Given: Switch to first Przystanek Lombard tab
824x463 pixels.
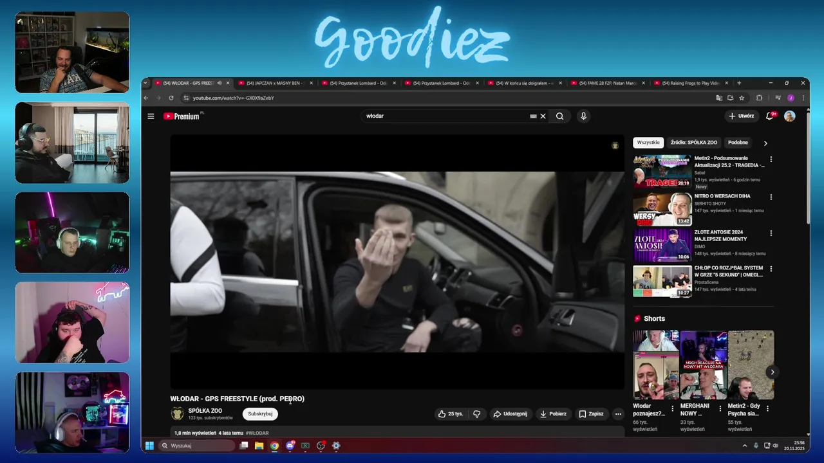Looking at the screenshot, I should pyautogui.click(x=357, y=83).
